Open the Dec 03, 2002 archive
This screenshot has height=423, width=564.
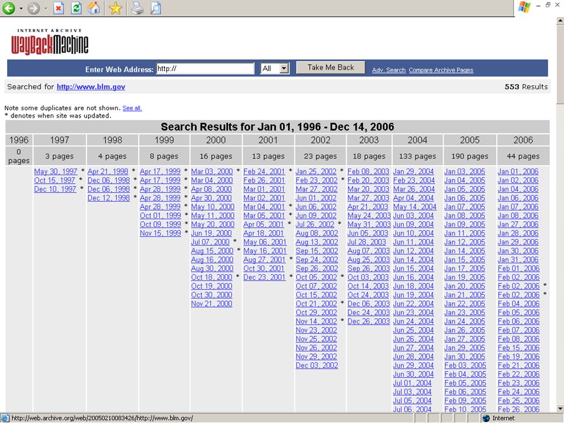tap(317, 365)
